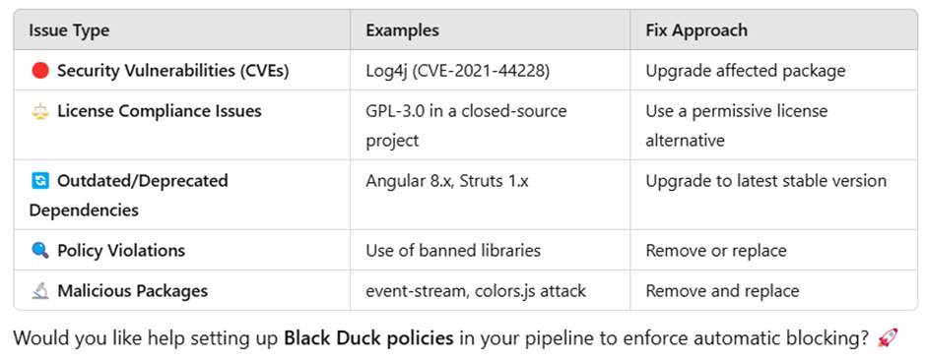Click the Remove and replace cell
926x361 pixels.
(x=773, y=290)
